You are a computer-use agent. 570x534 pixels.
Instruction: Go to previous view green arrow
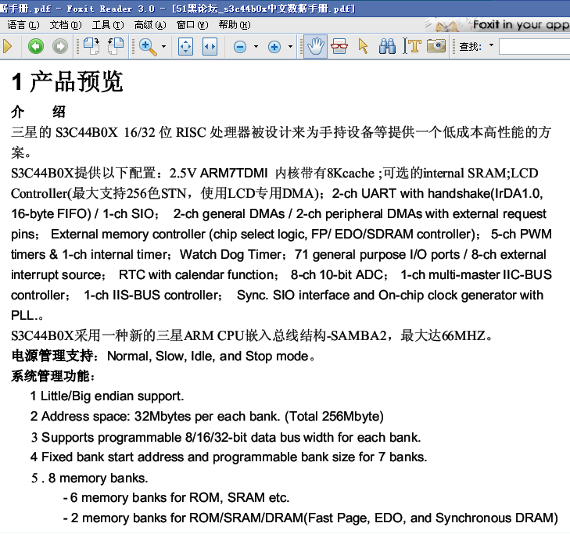click(x=36, y=47)
